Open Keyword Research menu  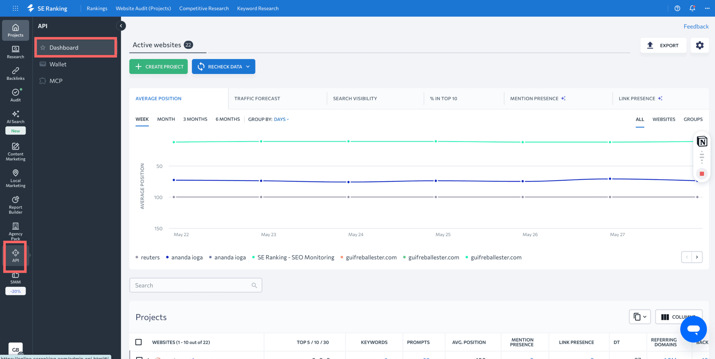click(258, 8)
